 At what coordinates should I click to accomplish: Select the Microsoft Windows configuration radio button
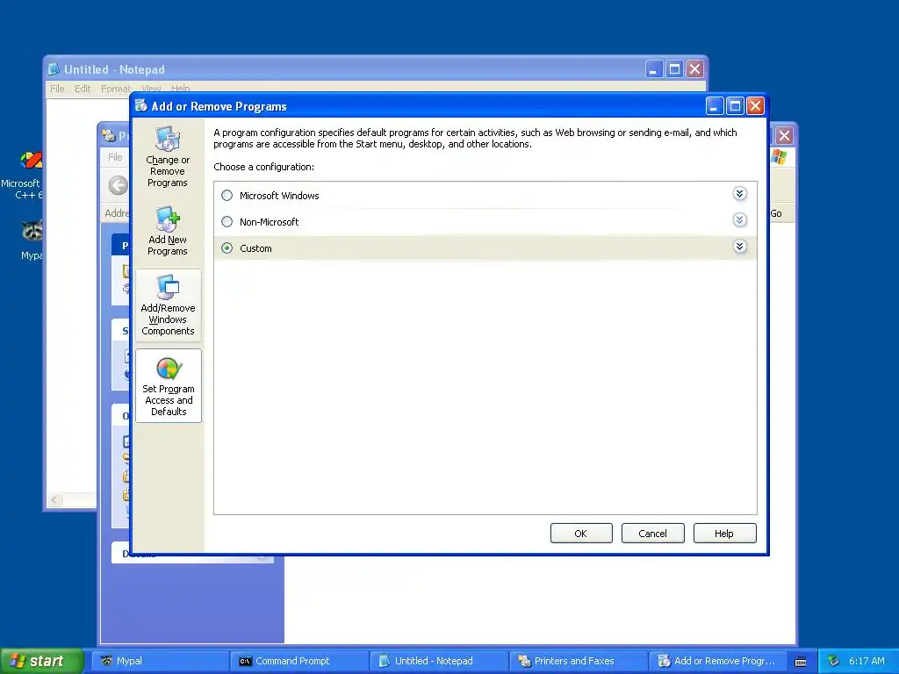pyautogui.click(x=227, y=196)
